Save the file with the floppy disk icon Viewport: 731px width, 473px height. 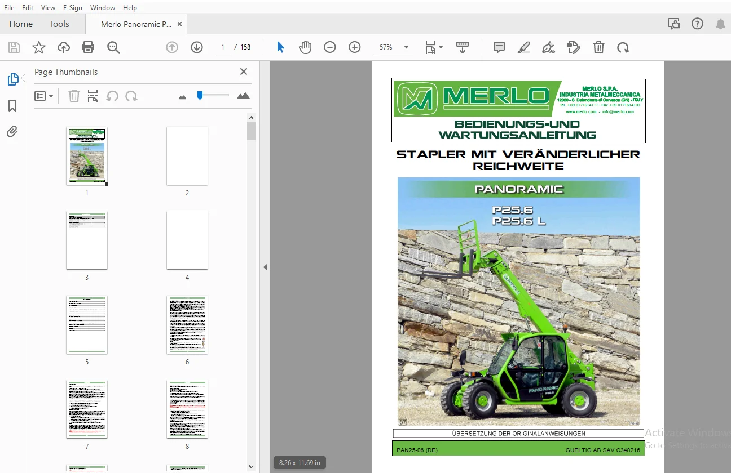tap(14, 47)
